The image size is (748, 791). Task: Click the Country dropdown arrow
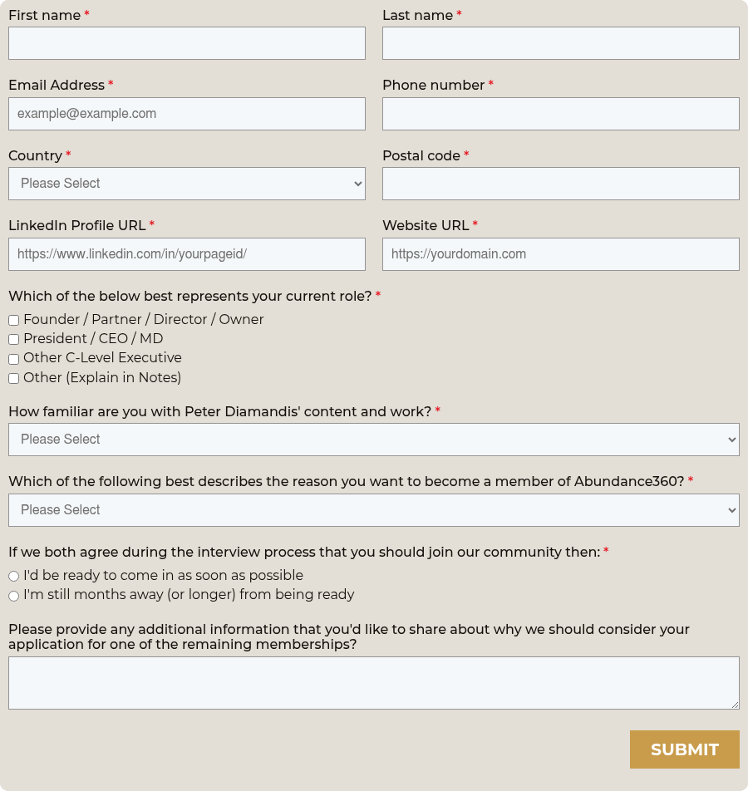point(357,184)
